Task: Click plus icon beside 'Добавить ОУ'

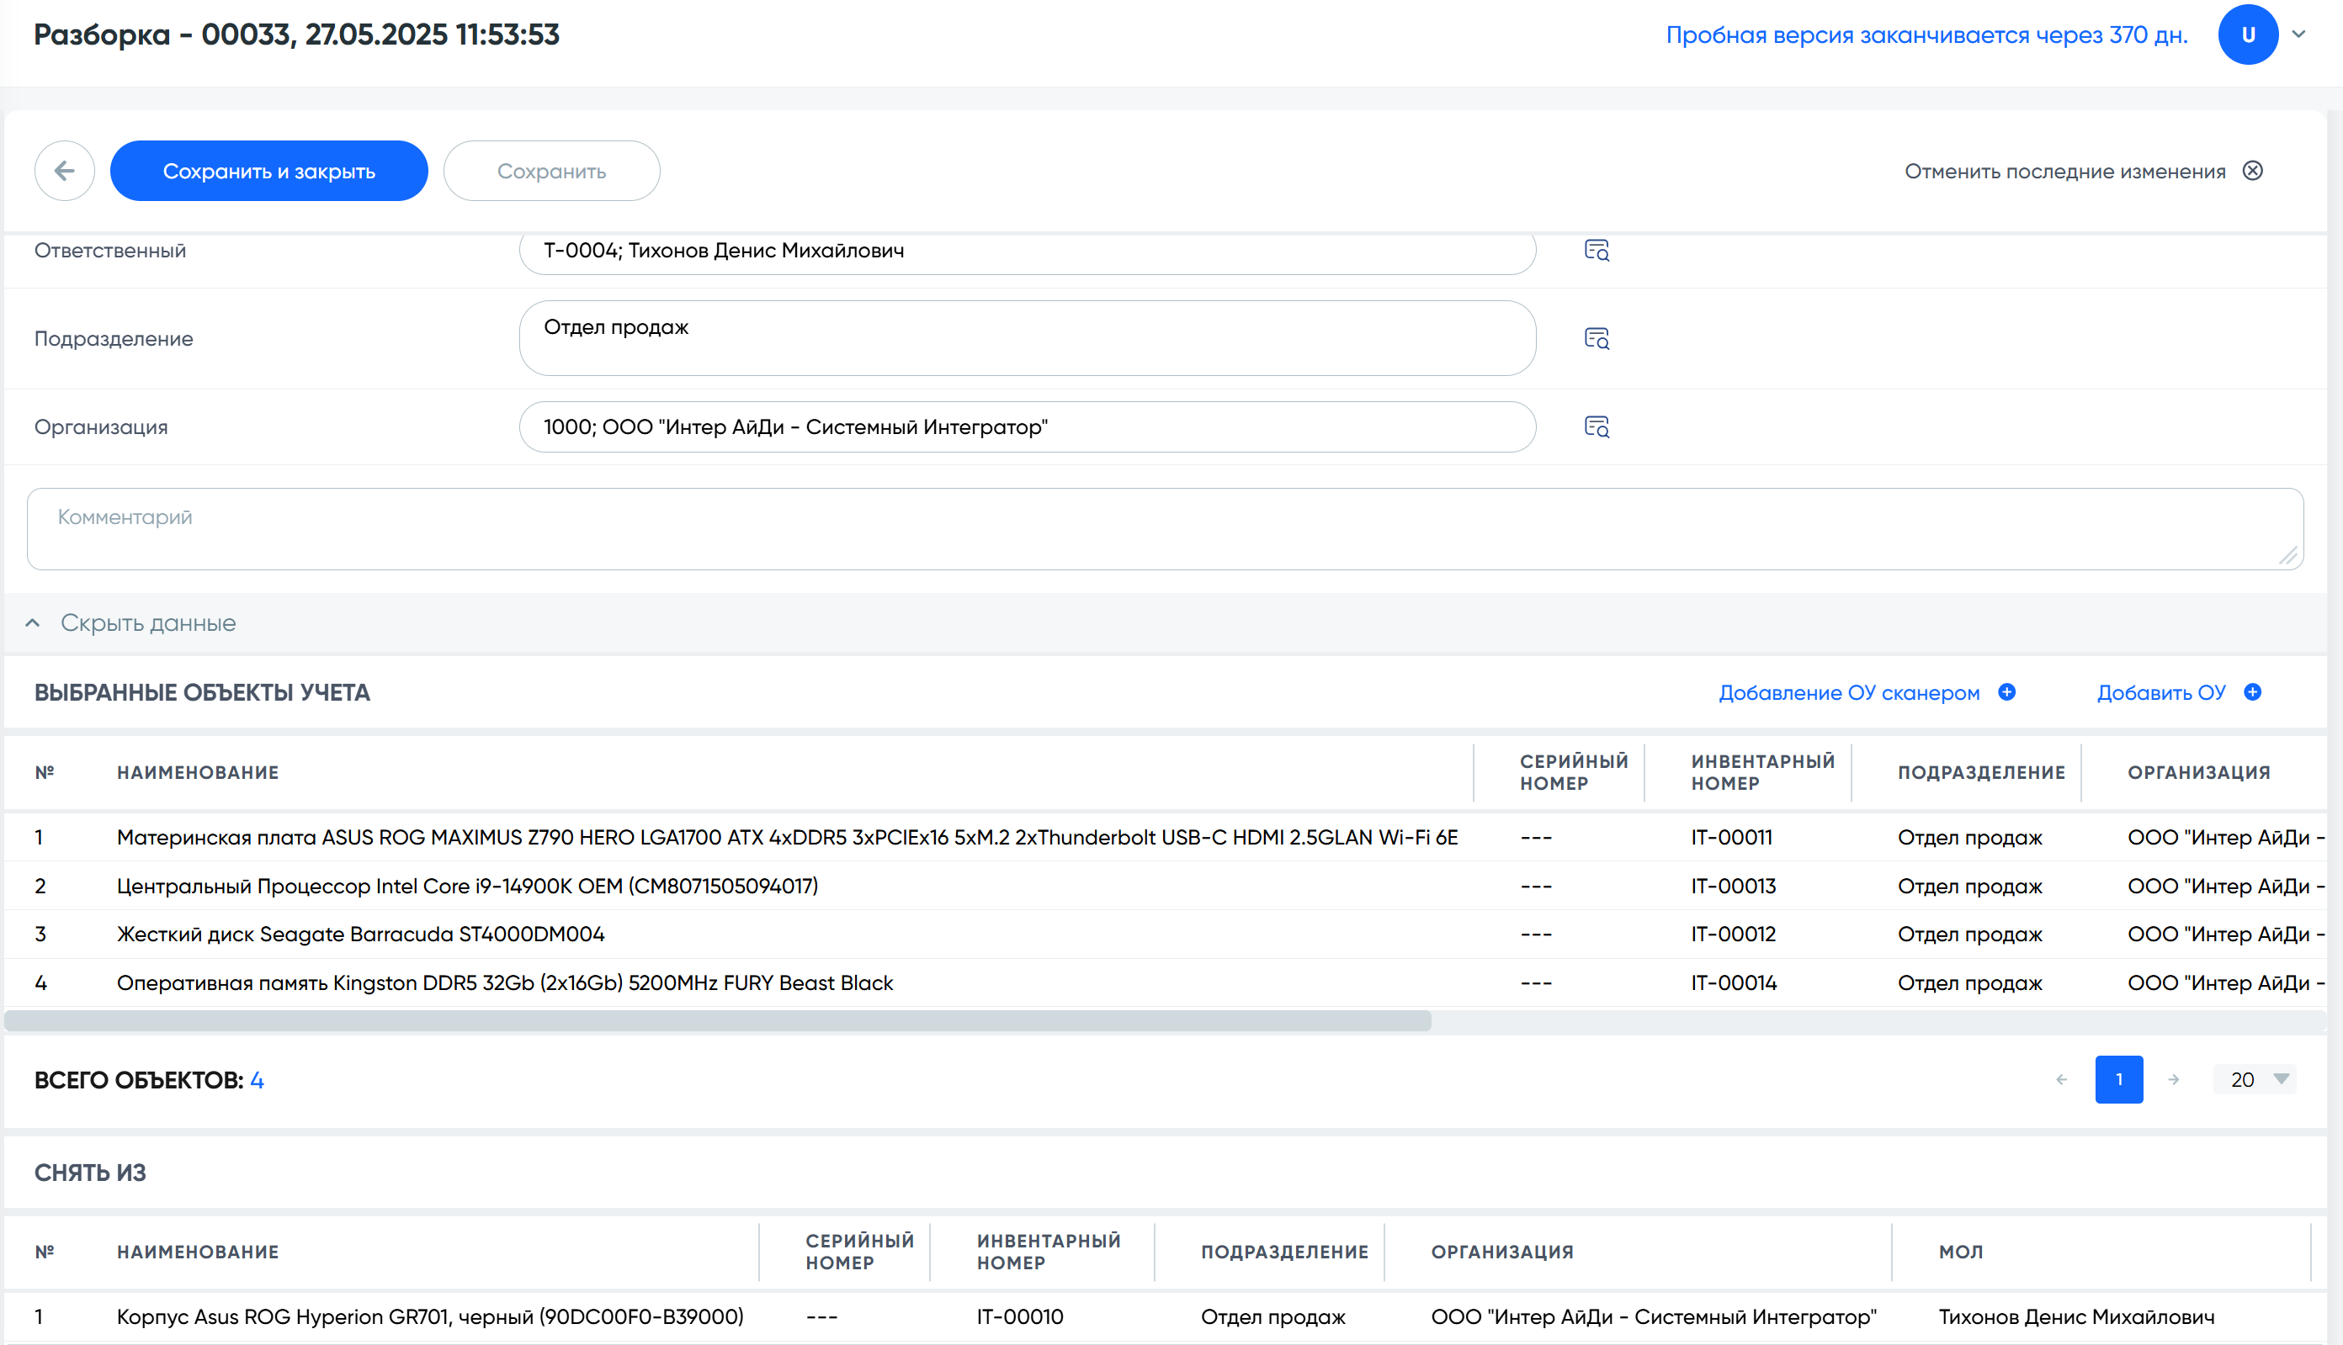Action: 2252,692
